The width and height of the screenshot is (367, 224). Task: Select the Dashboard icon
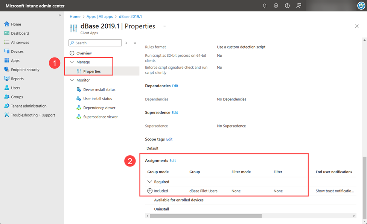click(7, 33)
